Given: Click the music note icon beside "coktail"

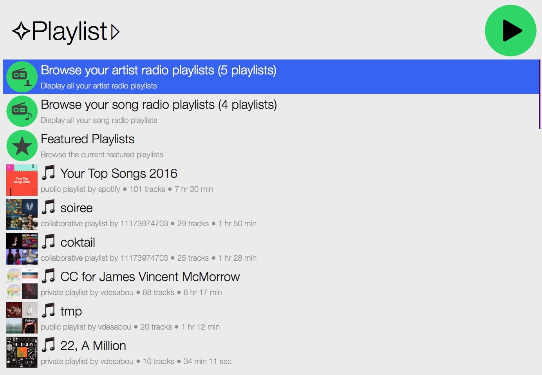Looking at the screenshot, I should click(x=48, y=242).
